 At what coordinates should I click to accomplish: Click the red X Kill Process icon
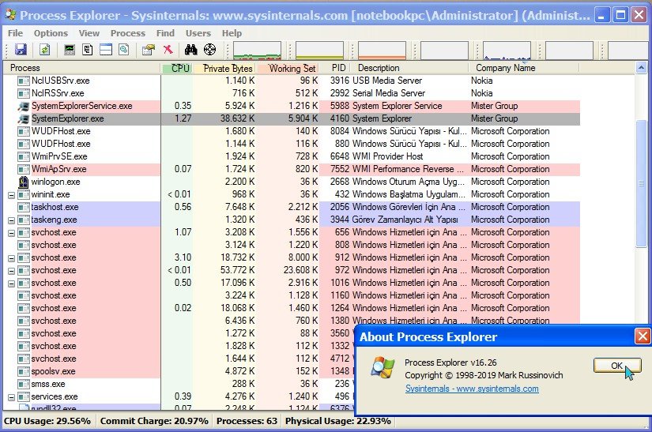(168, 50)
